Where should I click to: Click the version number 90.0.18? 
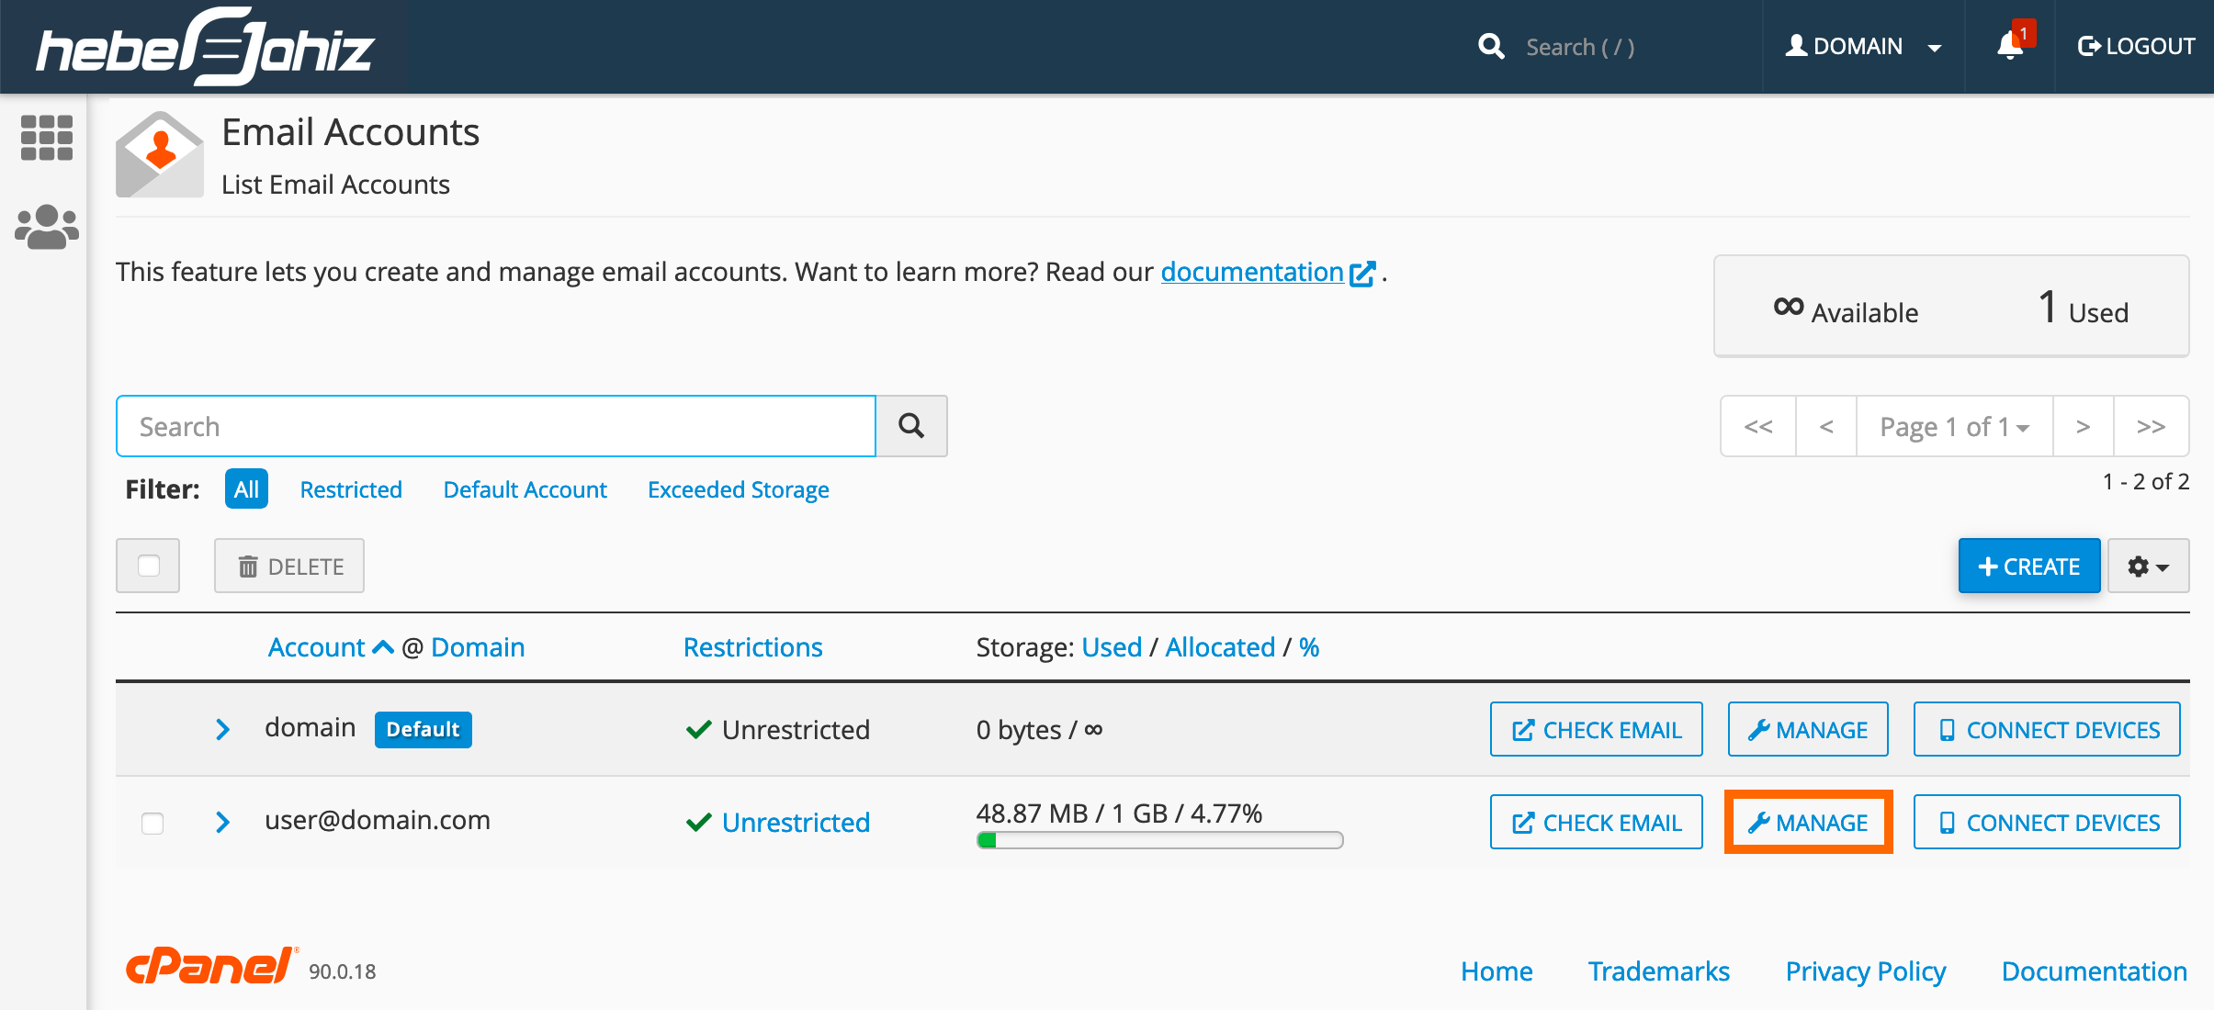coord(342,971)
